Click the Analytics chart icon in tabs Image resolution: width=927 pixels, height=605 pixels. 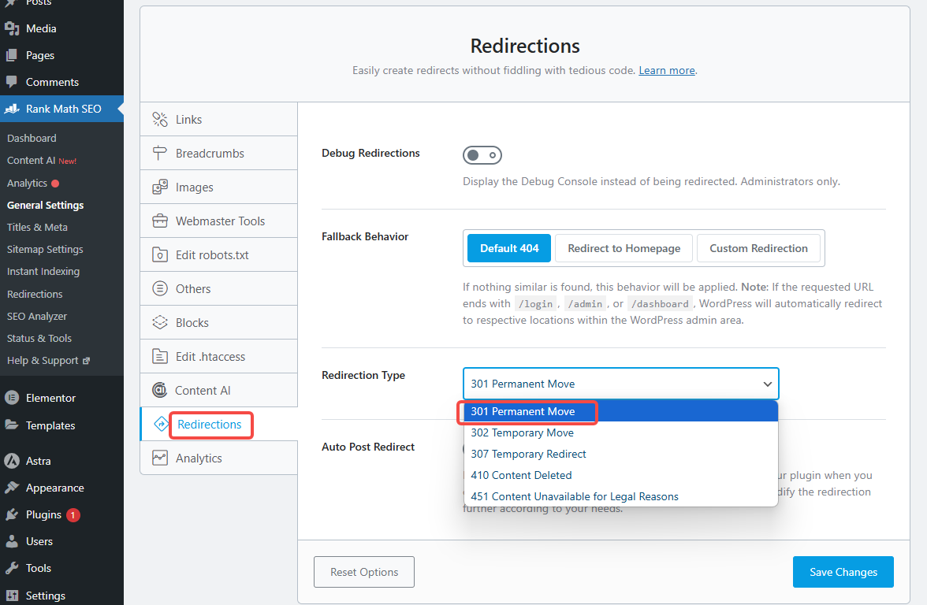click(x=160, y=458)
